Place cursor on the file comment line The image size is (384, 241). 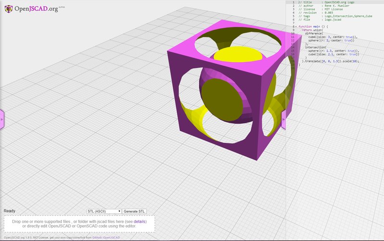pos(331,20)
